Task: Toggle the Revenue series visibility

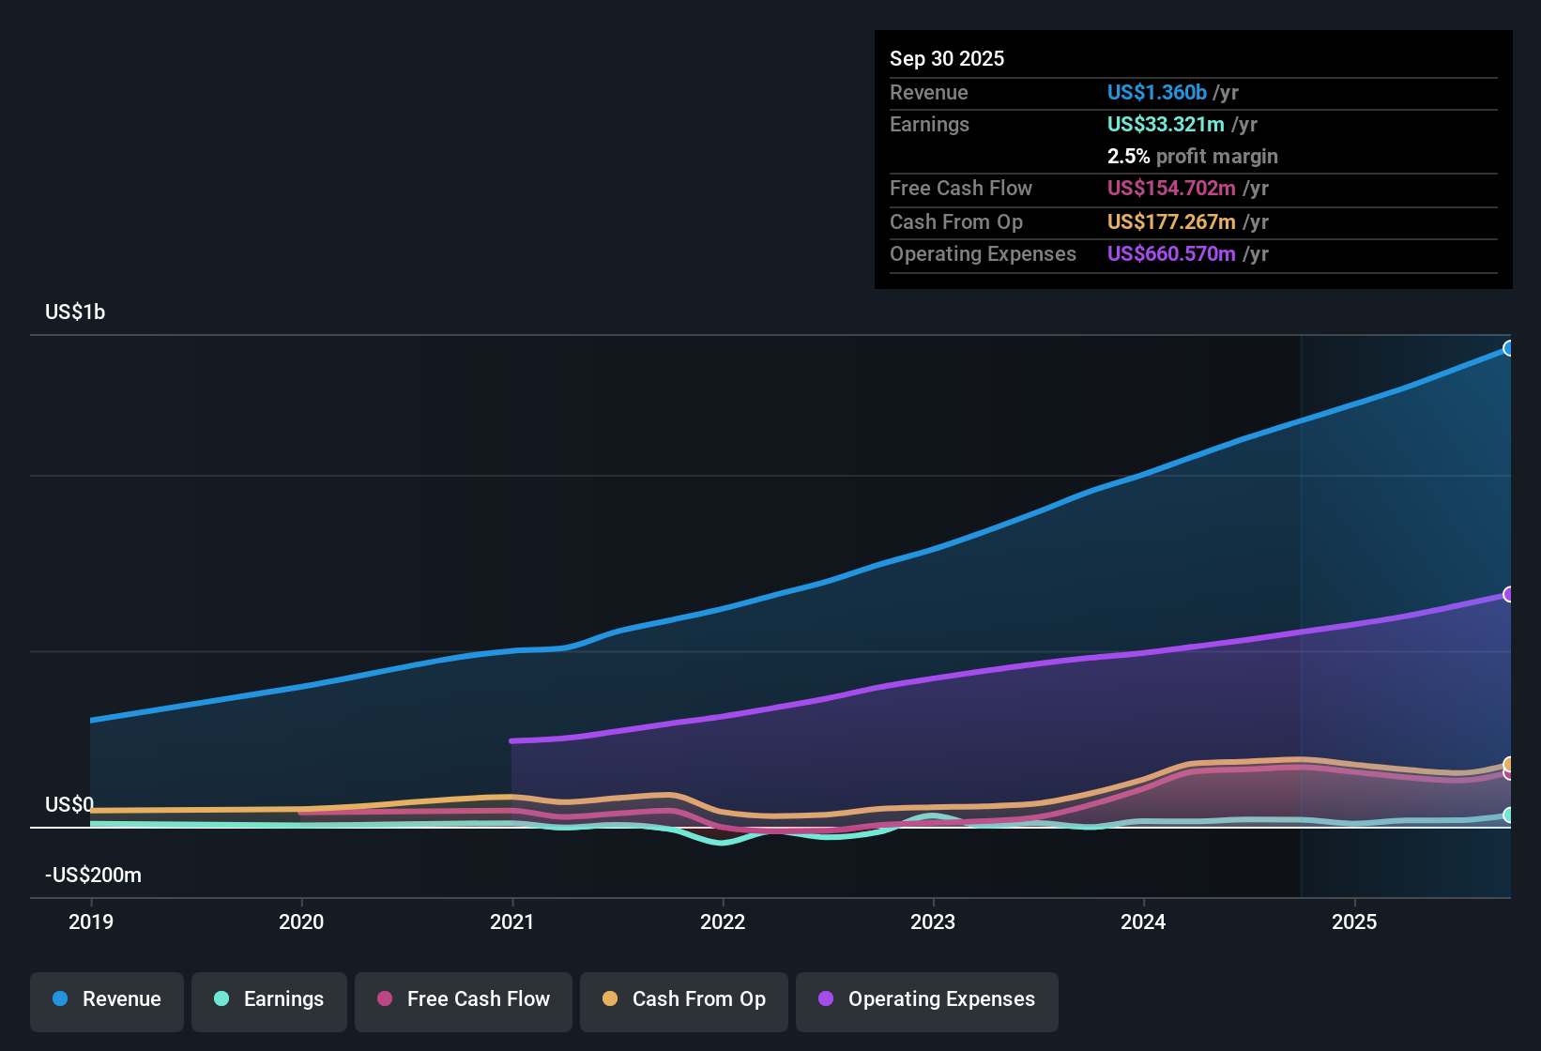Action: (106, 1000)
